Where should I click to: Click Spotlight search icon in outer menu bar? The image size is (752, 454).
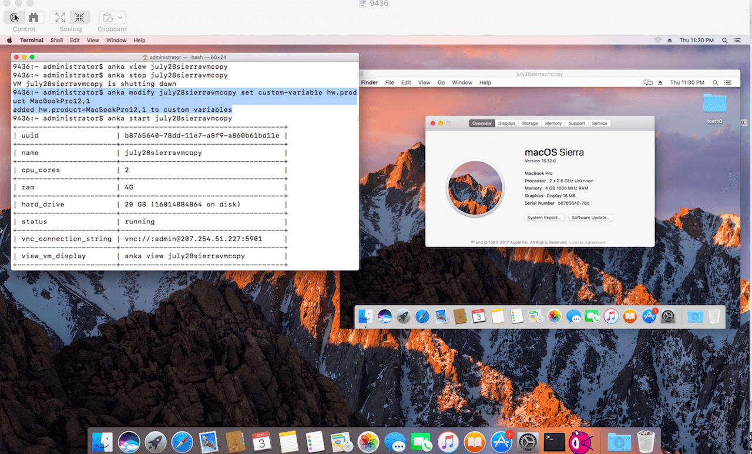[x=724, y=40]
